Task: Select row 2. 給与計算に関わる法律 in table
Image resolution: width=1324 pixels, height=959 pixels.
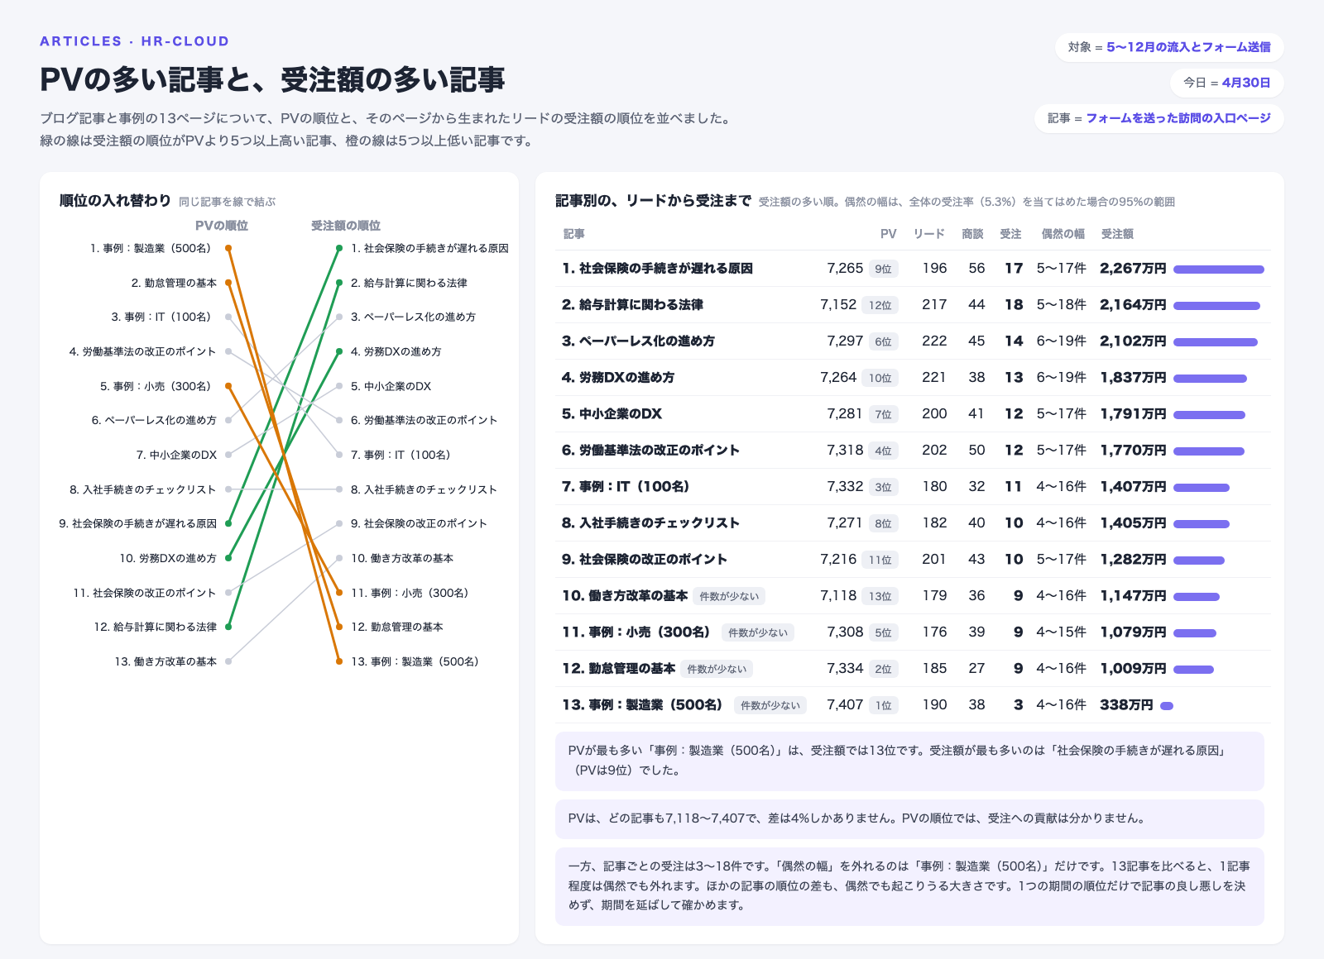Action: (913, 305)
